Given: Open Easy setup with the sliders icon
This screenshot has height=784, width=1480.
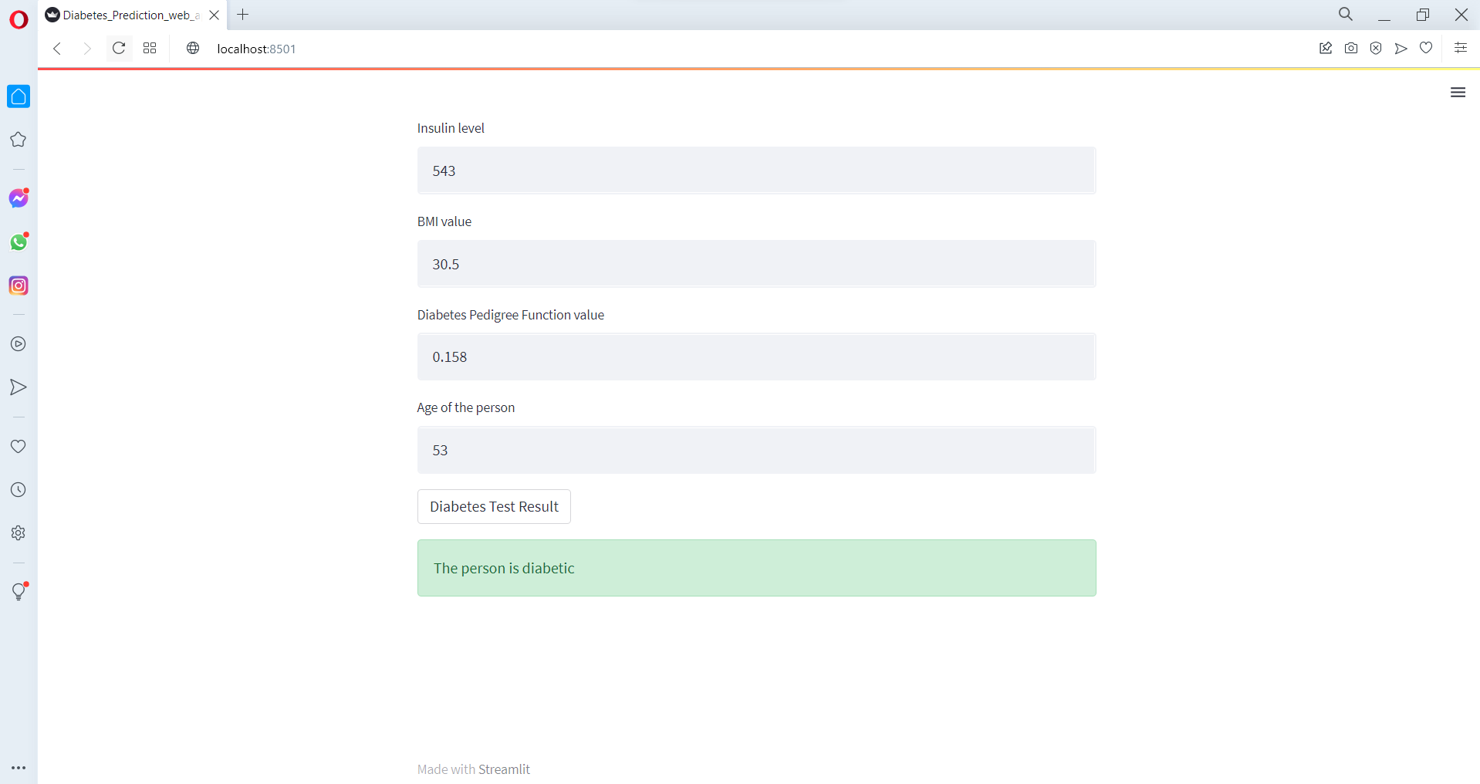Looking at the screenshot, I should pyautogui.click(x=1461, y=48).
